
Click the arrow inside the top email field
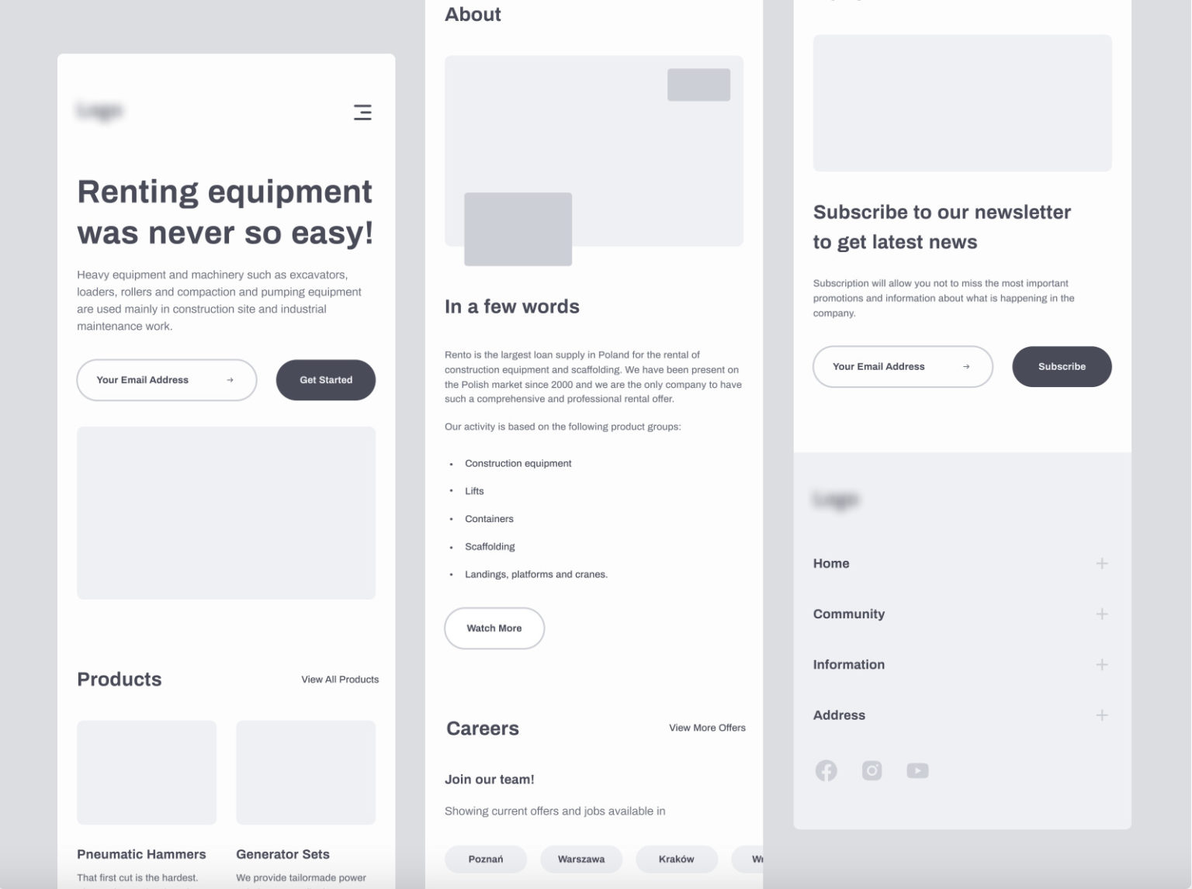coord(230,380)
